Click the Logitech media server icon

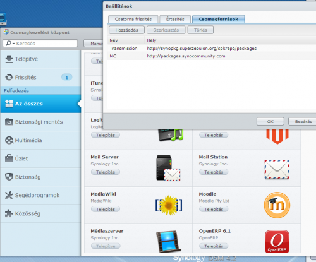(x=171, y=135)
